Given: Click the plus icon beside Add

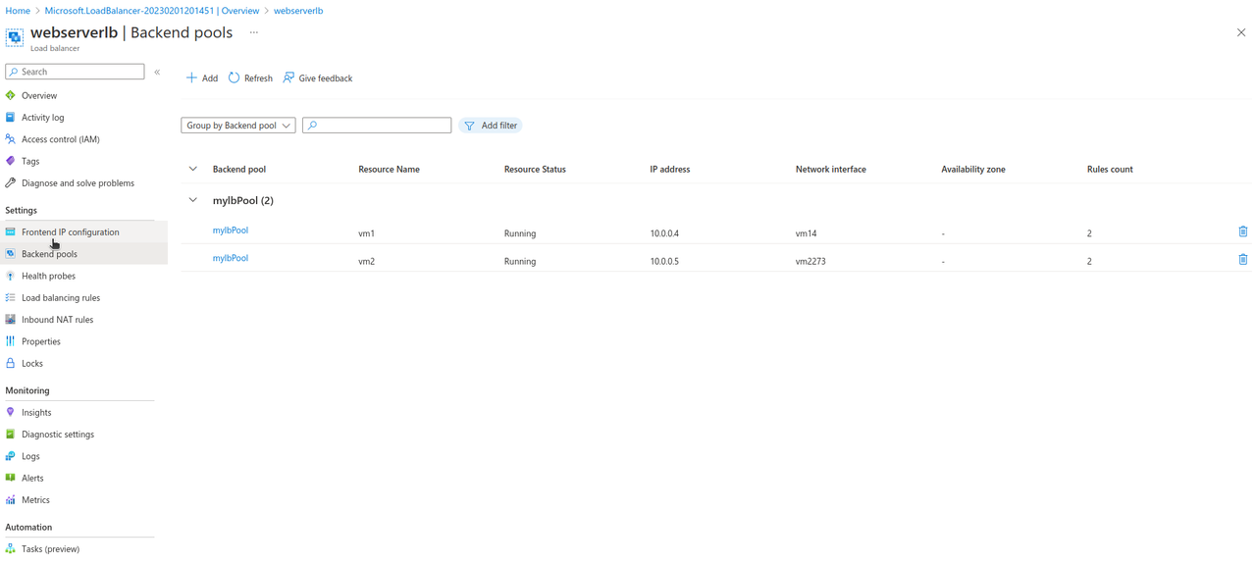Looking at the screenshot, I should (191, 77).
